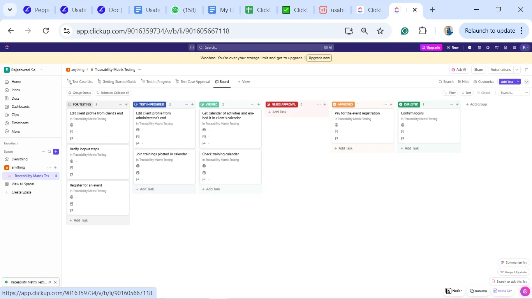This screenshot has height=299, width=532.
Task: Open the Home sidebar item
Action: (x=16, y=82)
